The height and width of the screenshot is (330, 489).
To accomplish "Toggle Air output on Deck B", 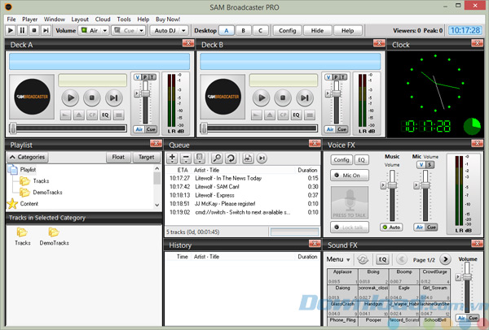I will [330, 129].
